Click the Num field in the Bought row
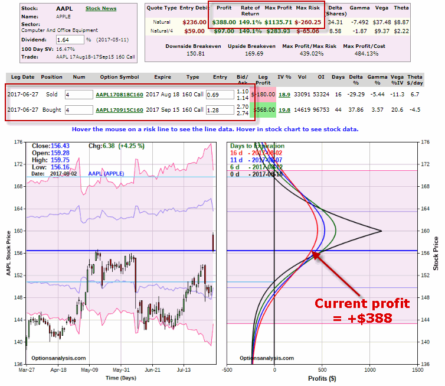Screen dimensions: 445x386 click(x=78, y=110)
